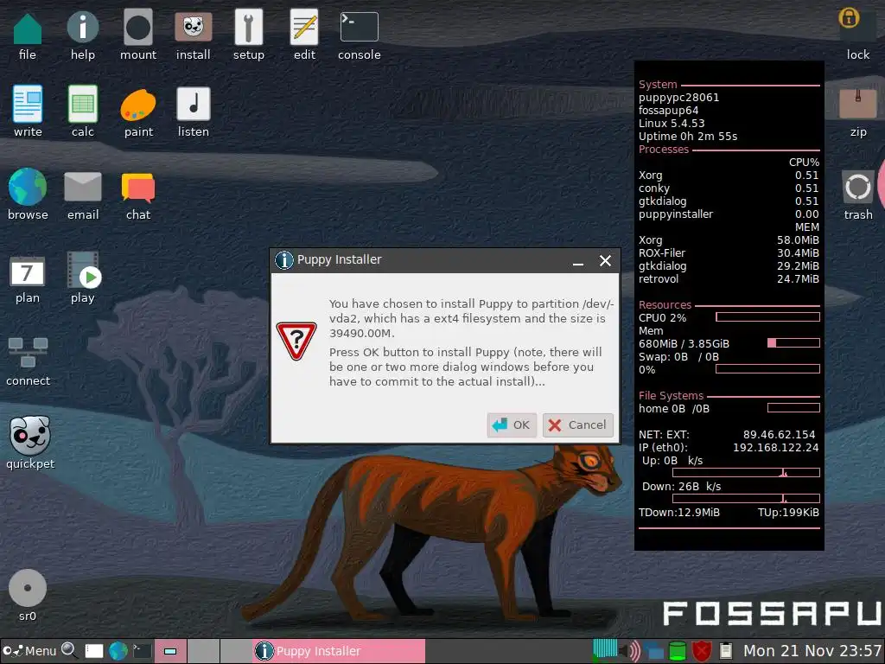The width and height of the screenshot is (885, 664).
Task: Launch the mount drives icon
Action: (138, 27)
